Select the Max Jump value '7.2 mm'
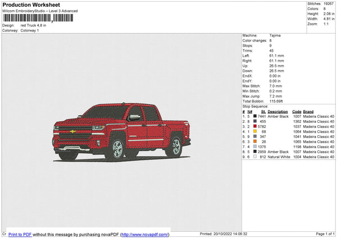Screen dimensions: 337x238 (276, 96)
